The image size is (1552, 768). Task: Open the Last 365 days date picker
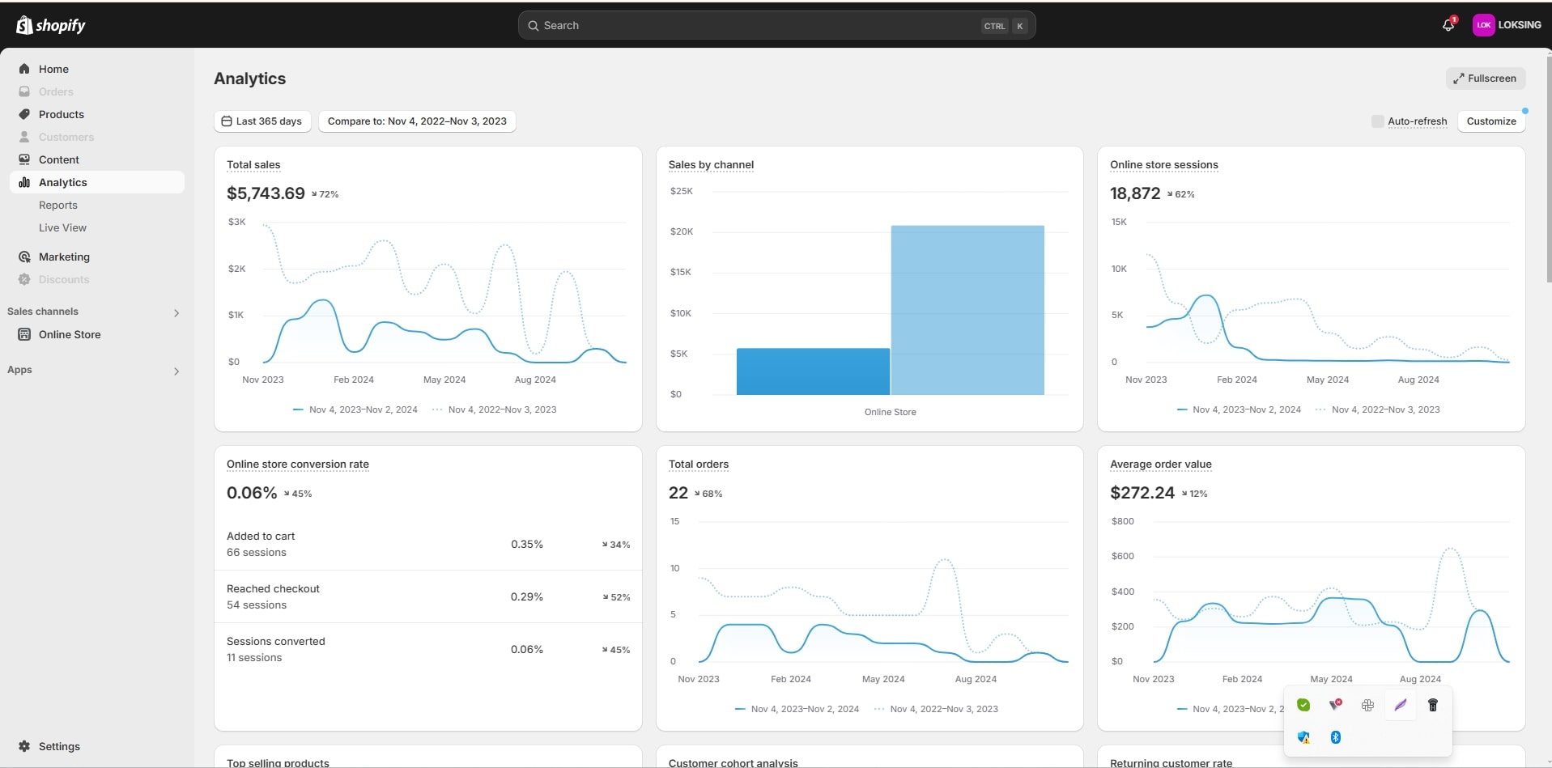click(x=262, y=121)
